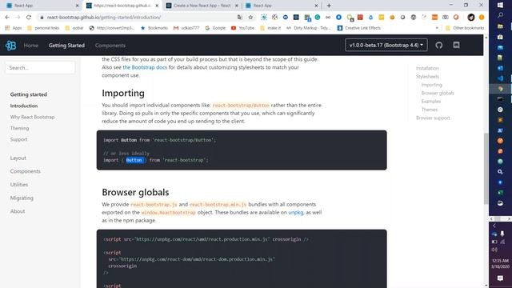Open the Windows Start button

coord(500,6)
